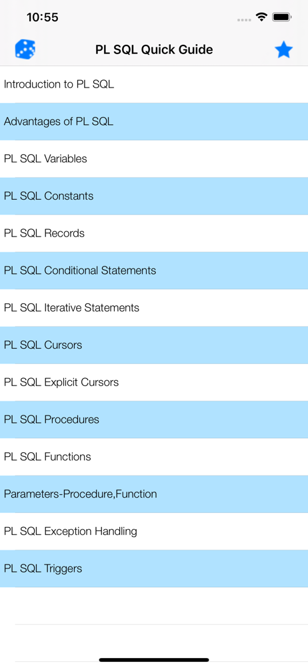This screenshot has height=668, width=308.
Task: Tap the blue star favorites icon
Action: tap(283, 50)
